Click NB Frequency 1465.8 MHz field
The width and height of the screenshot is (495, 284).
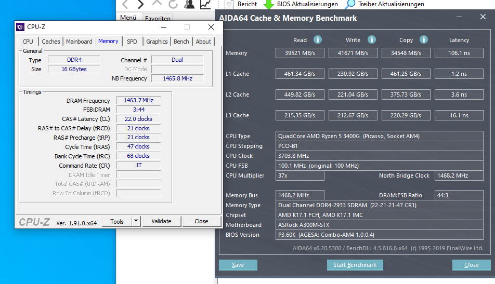click(x=177, y=78)
